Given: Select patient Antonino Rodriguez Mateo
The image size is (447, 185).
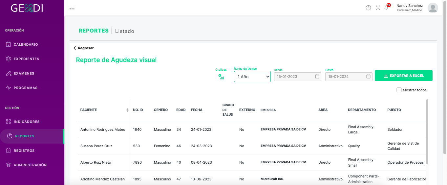Looking at the screenshot, I should pyautogui.click(x=103, y=129).
